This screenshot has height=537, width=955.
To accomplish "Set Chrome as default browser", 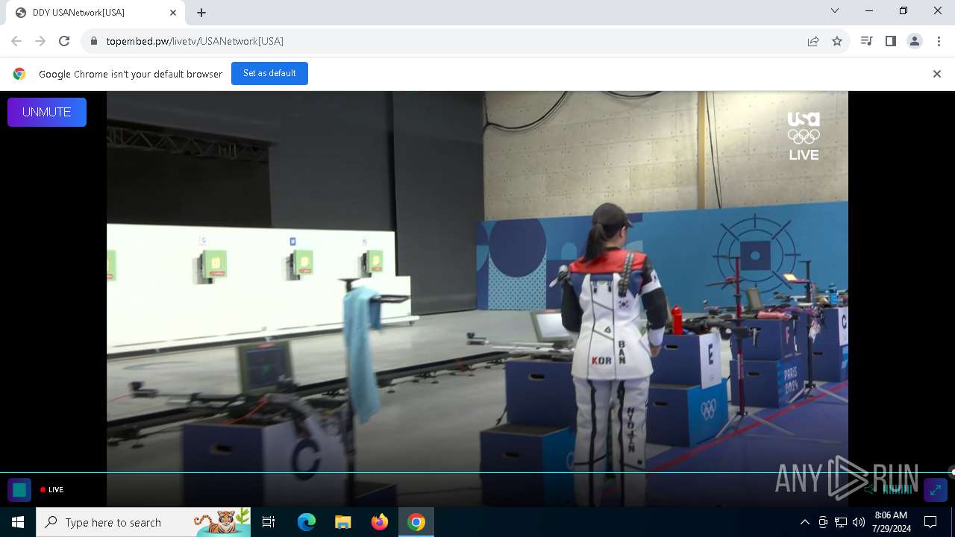I will [x=269, y=74].
